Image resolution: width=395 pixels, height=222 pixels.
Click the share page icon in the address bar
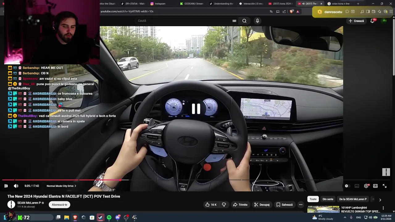coord(284,11)
